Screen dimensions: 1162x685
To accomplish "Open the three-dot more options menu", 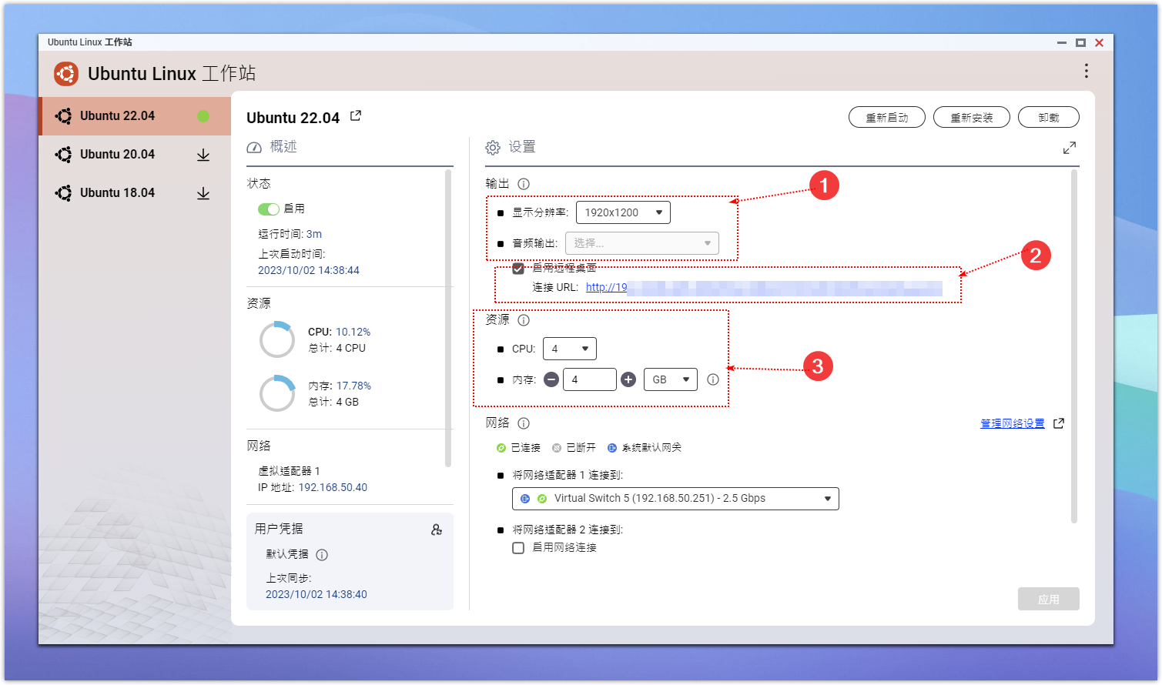I will [x=1087, y=71].
